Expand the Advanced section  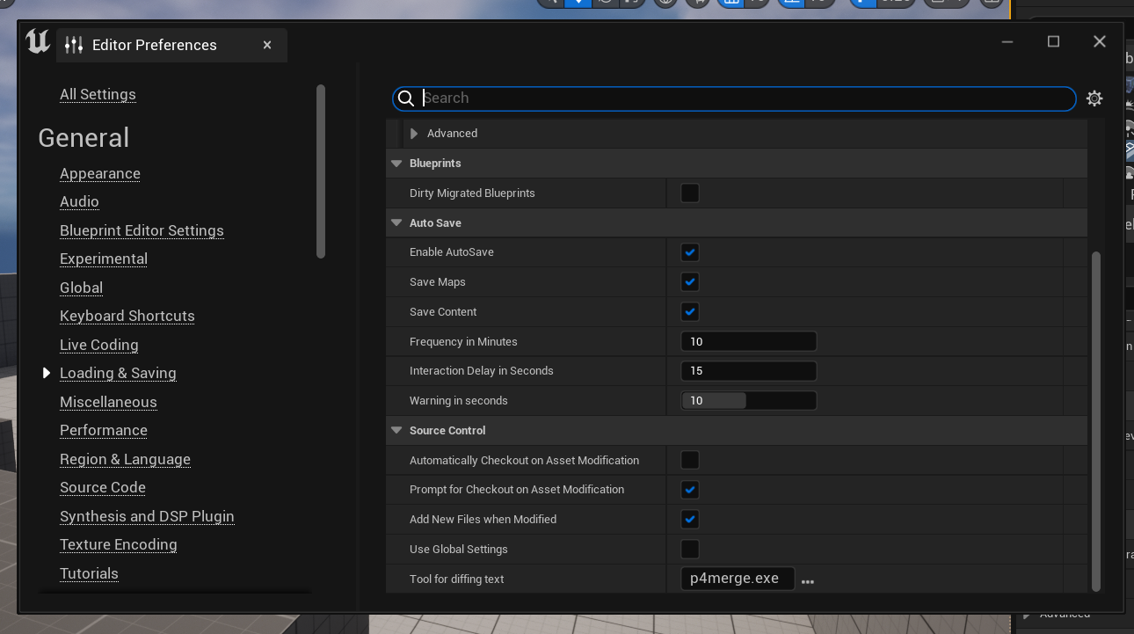click(414, 134)
